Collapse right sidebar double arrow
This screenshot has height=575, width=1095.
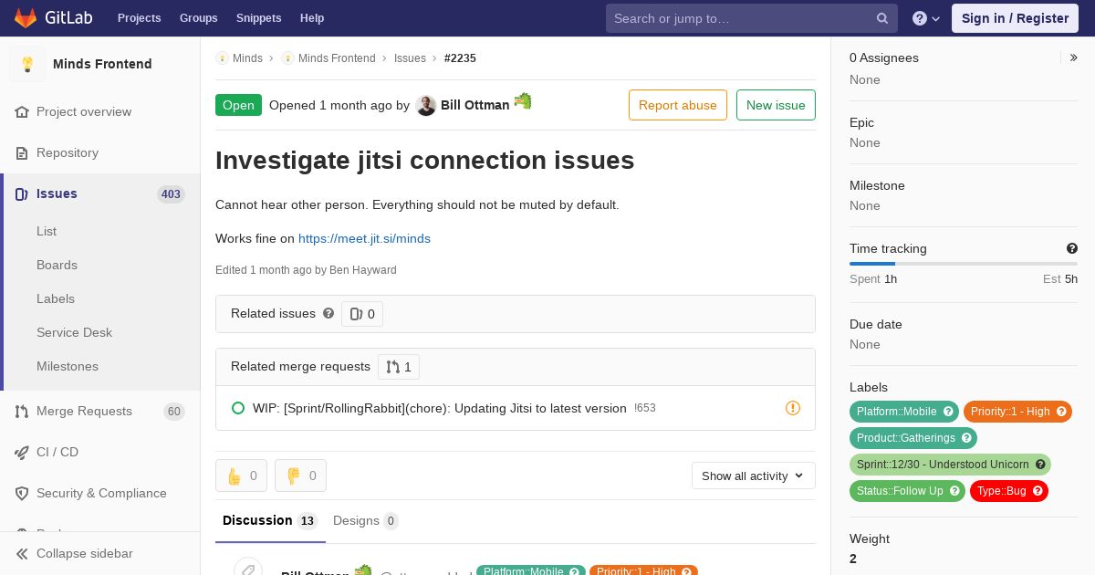click(x=1074, y=57)
